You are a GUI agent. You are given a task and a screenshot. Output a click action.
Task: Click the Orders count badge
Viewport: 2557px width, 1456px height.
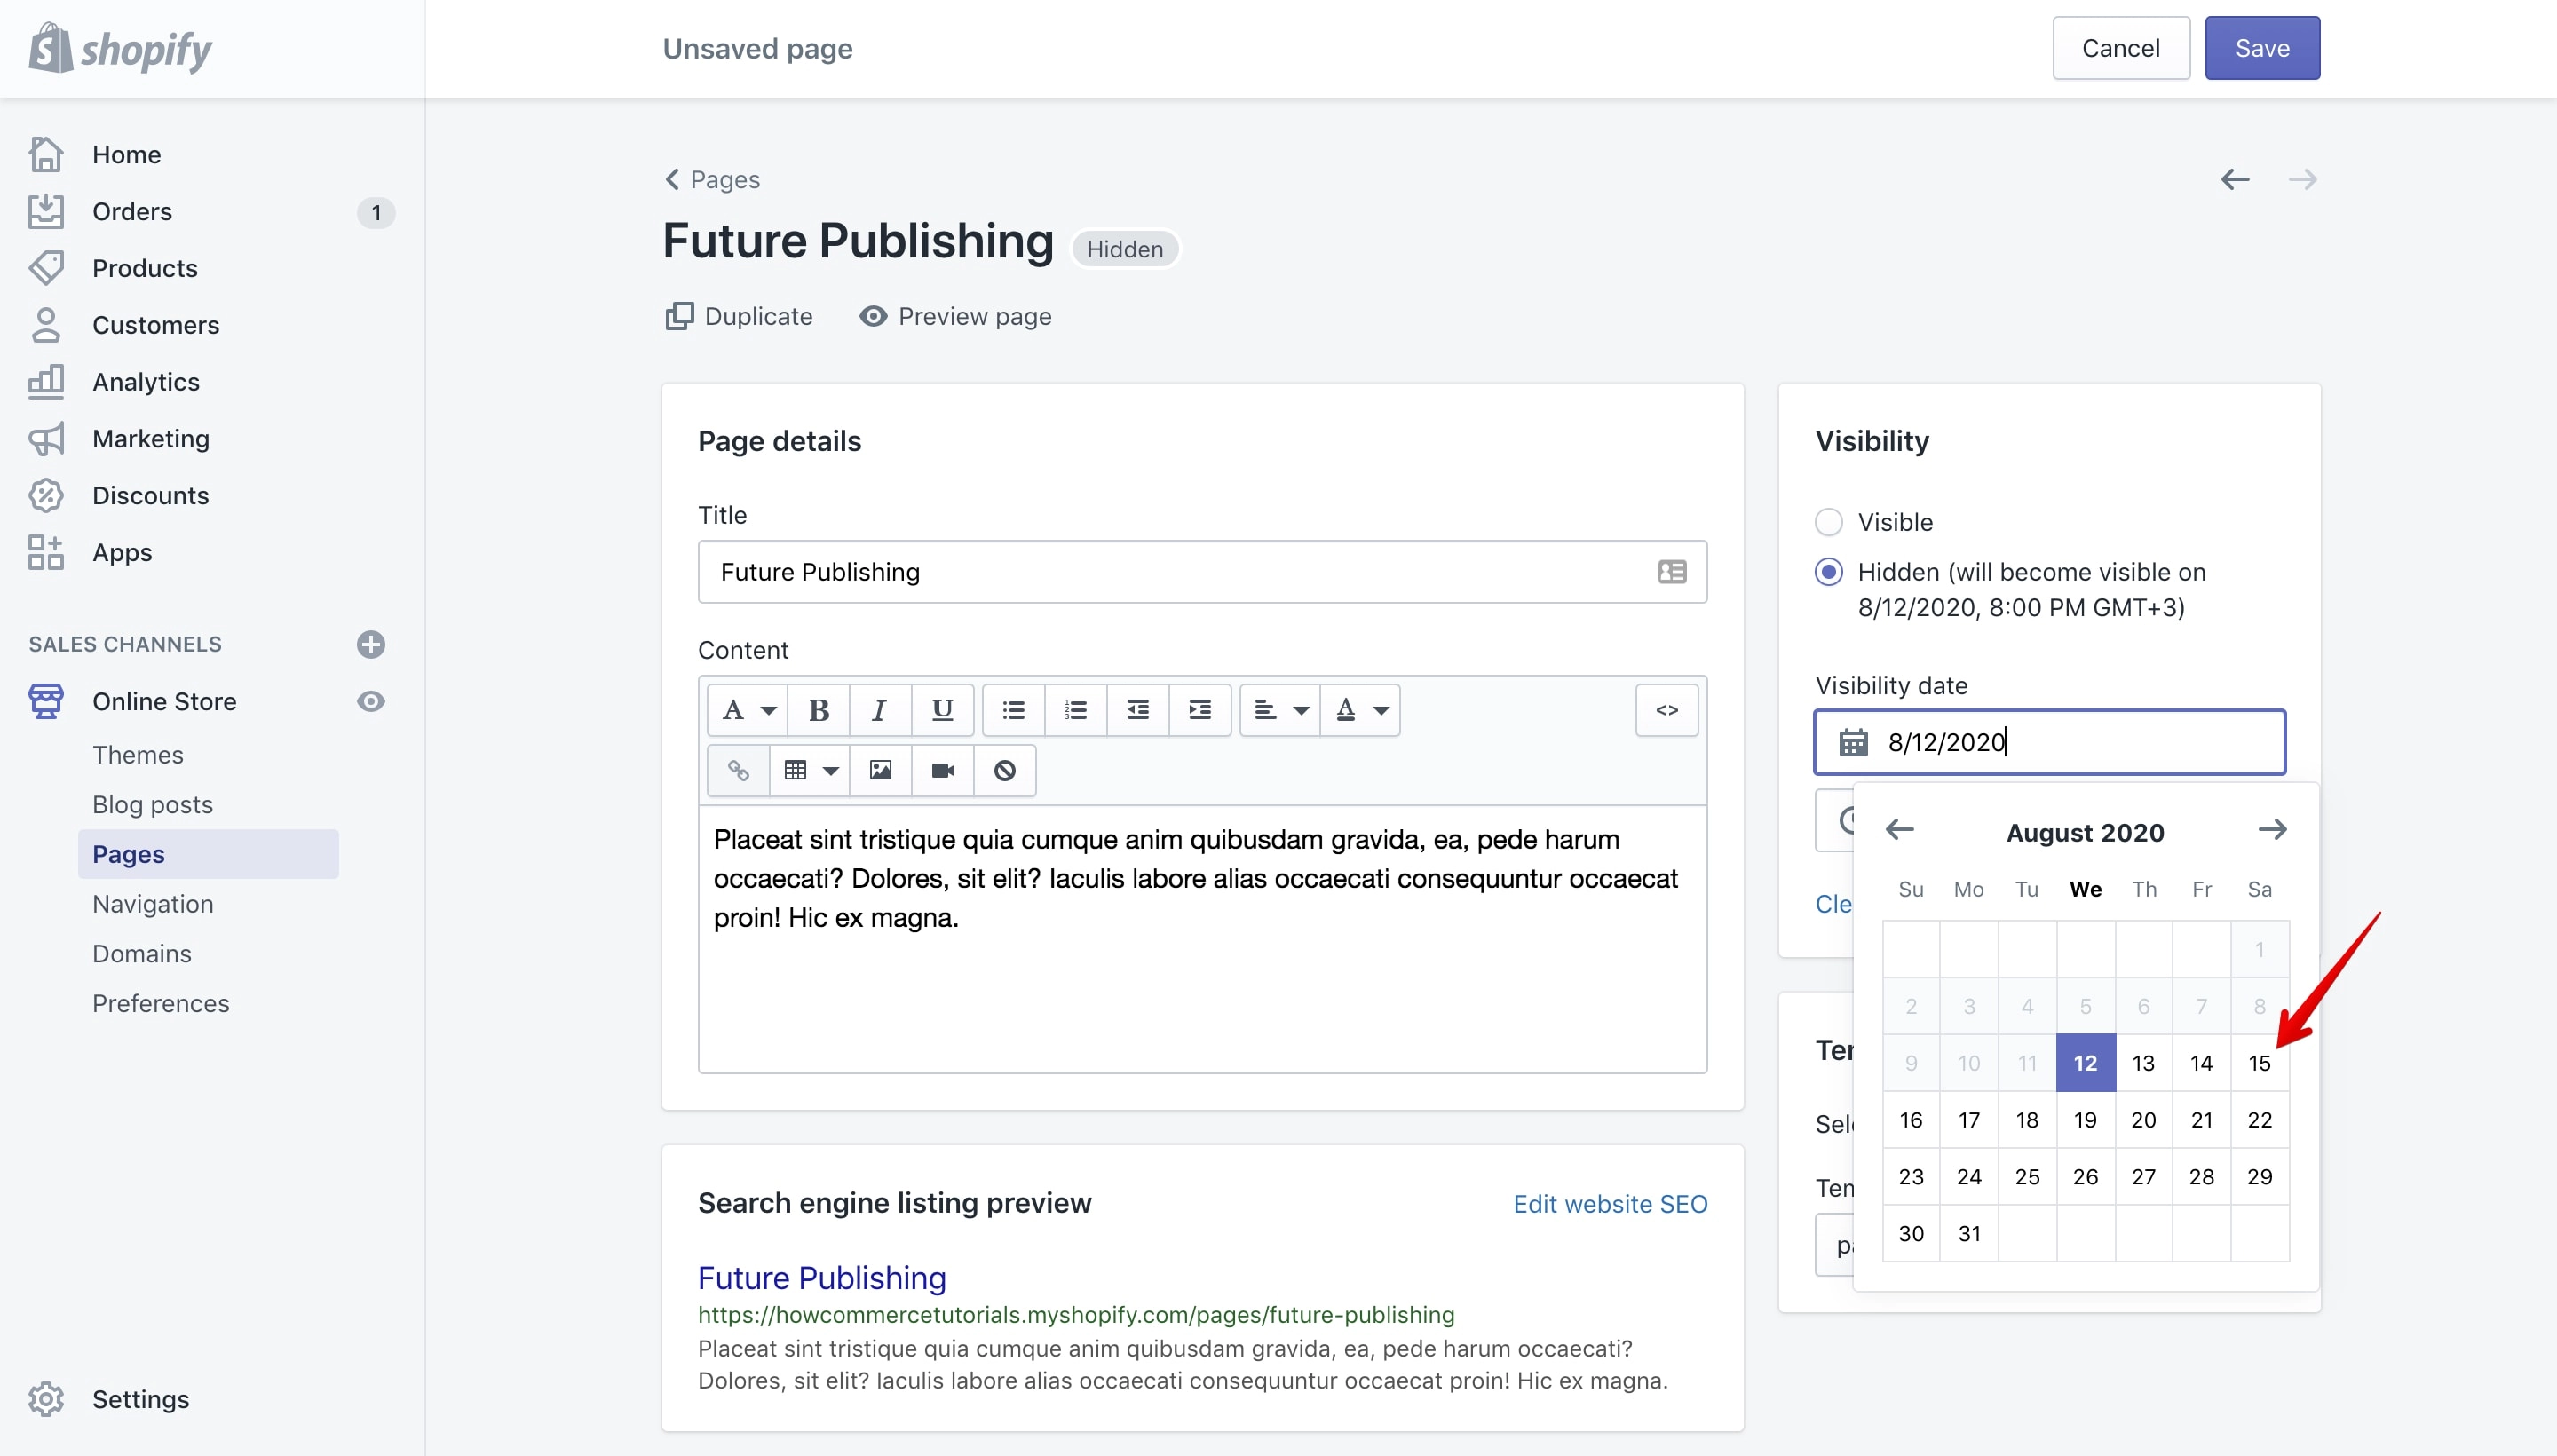376,212
